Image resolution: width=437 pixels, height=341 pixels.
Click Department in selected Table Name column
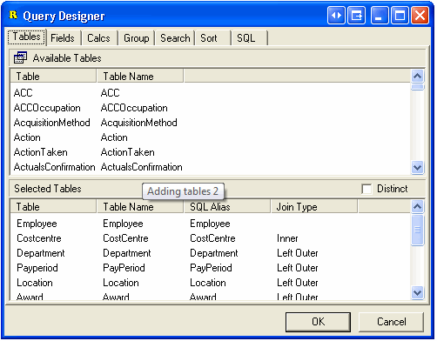pyautogui.click(x=127, y=253)
